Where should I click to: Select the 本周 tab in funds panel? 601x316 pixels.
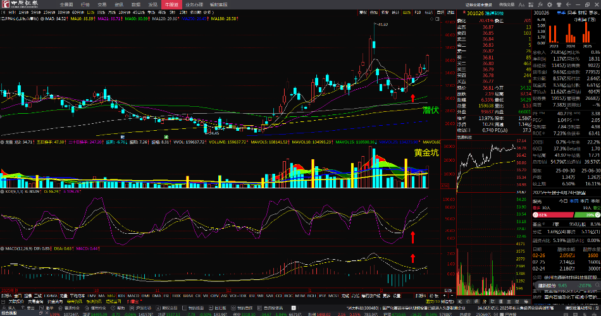(x=574, y=201)
